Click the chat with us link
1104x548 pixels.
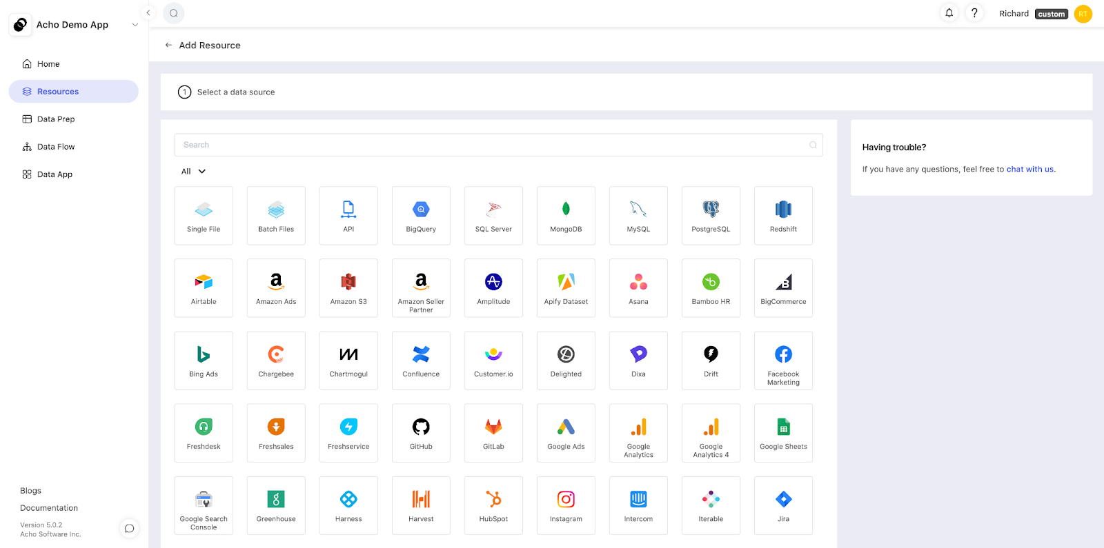(x=1029, y=170)
